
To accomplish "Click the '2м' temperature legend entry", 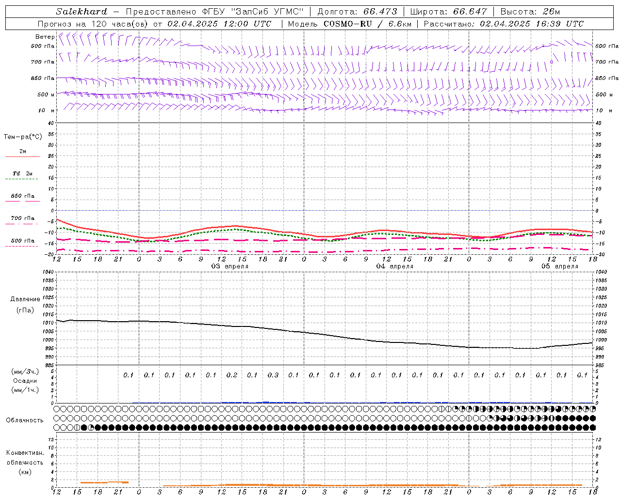I will click(23, 152).
